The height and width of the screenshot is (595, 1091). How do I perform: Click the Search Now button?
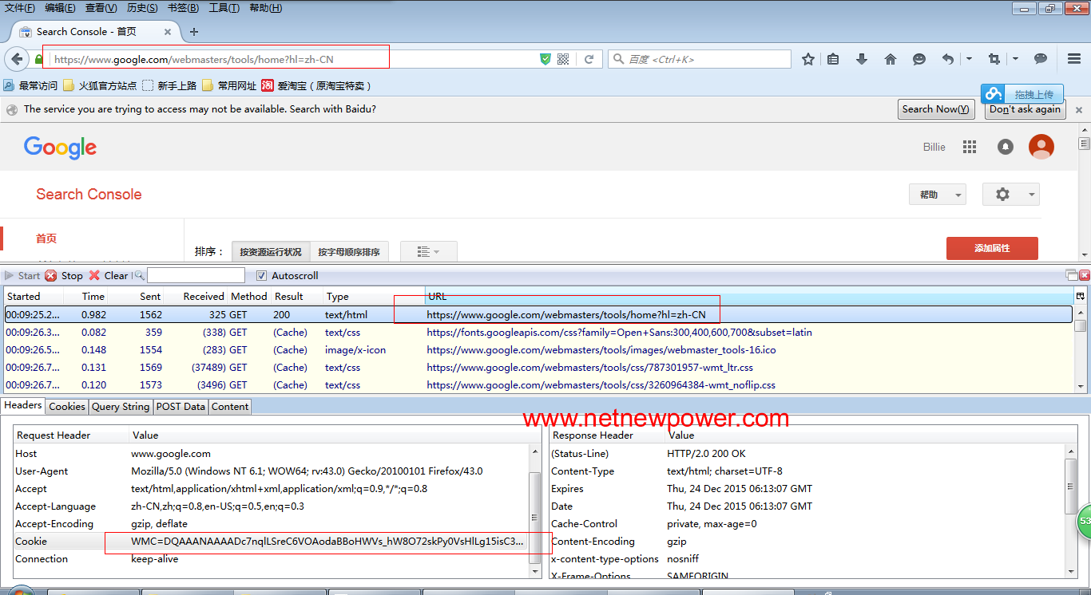[935, 109]
